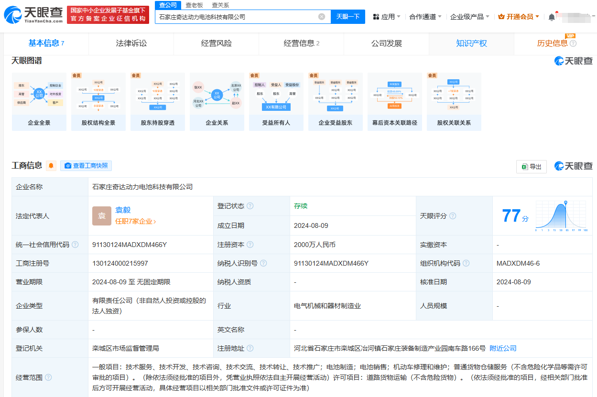Click the TianYanCha logo in header
The height and width of the screenshot is (397, 597).
[x=33, y=15]
